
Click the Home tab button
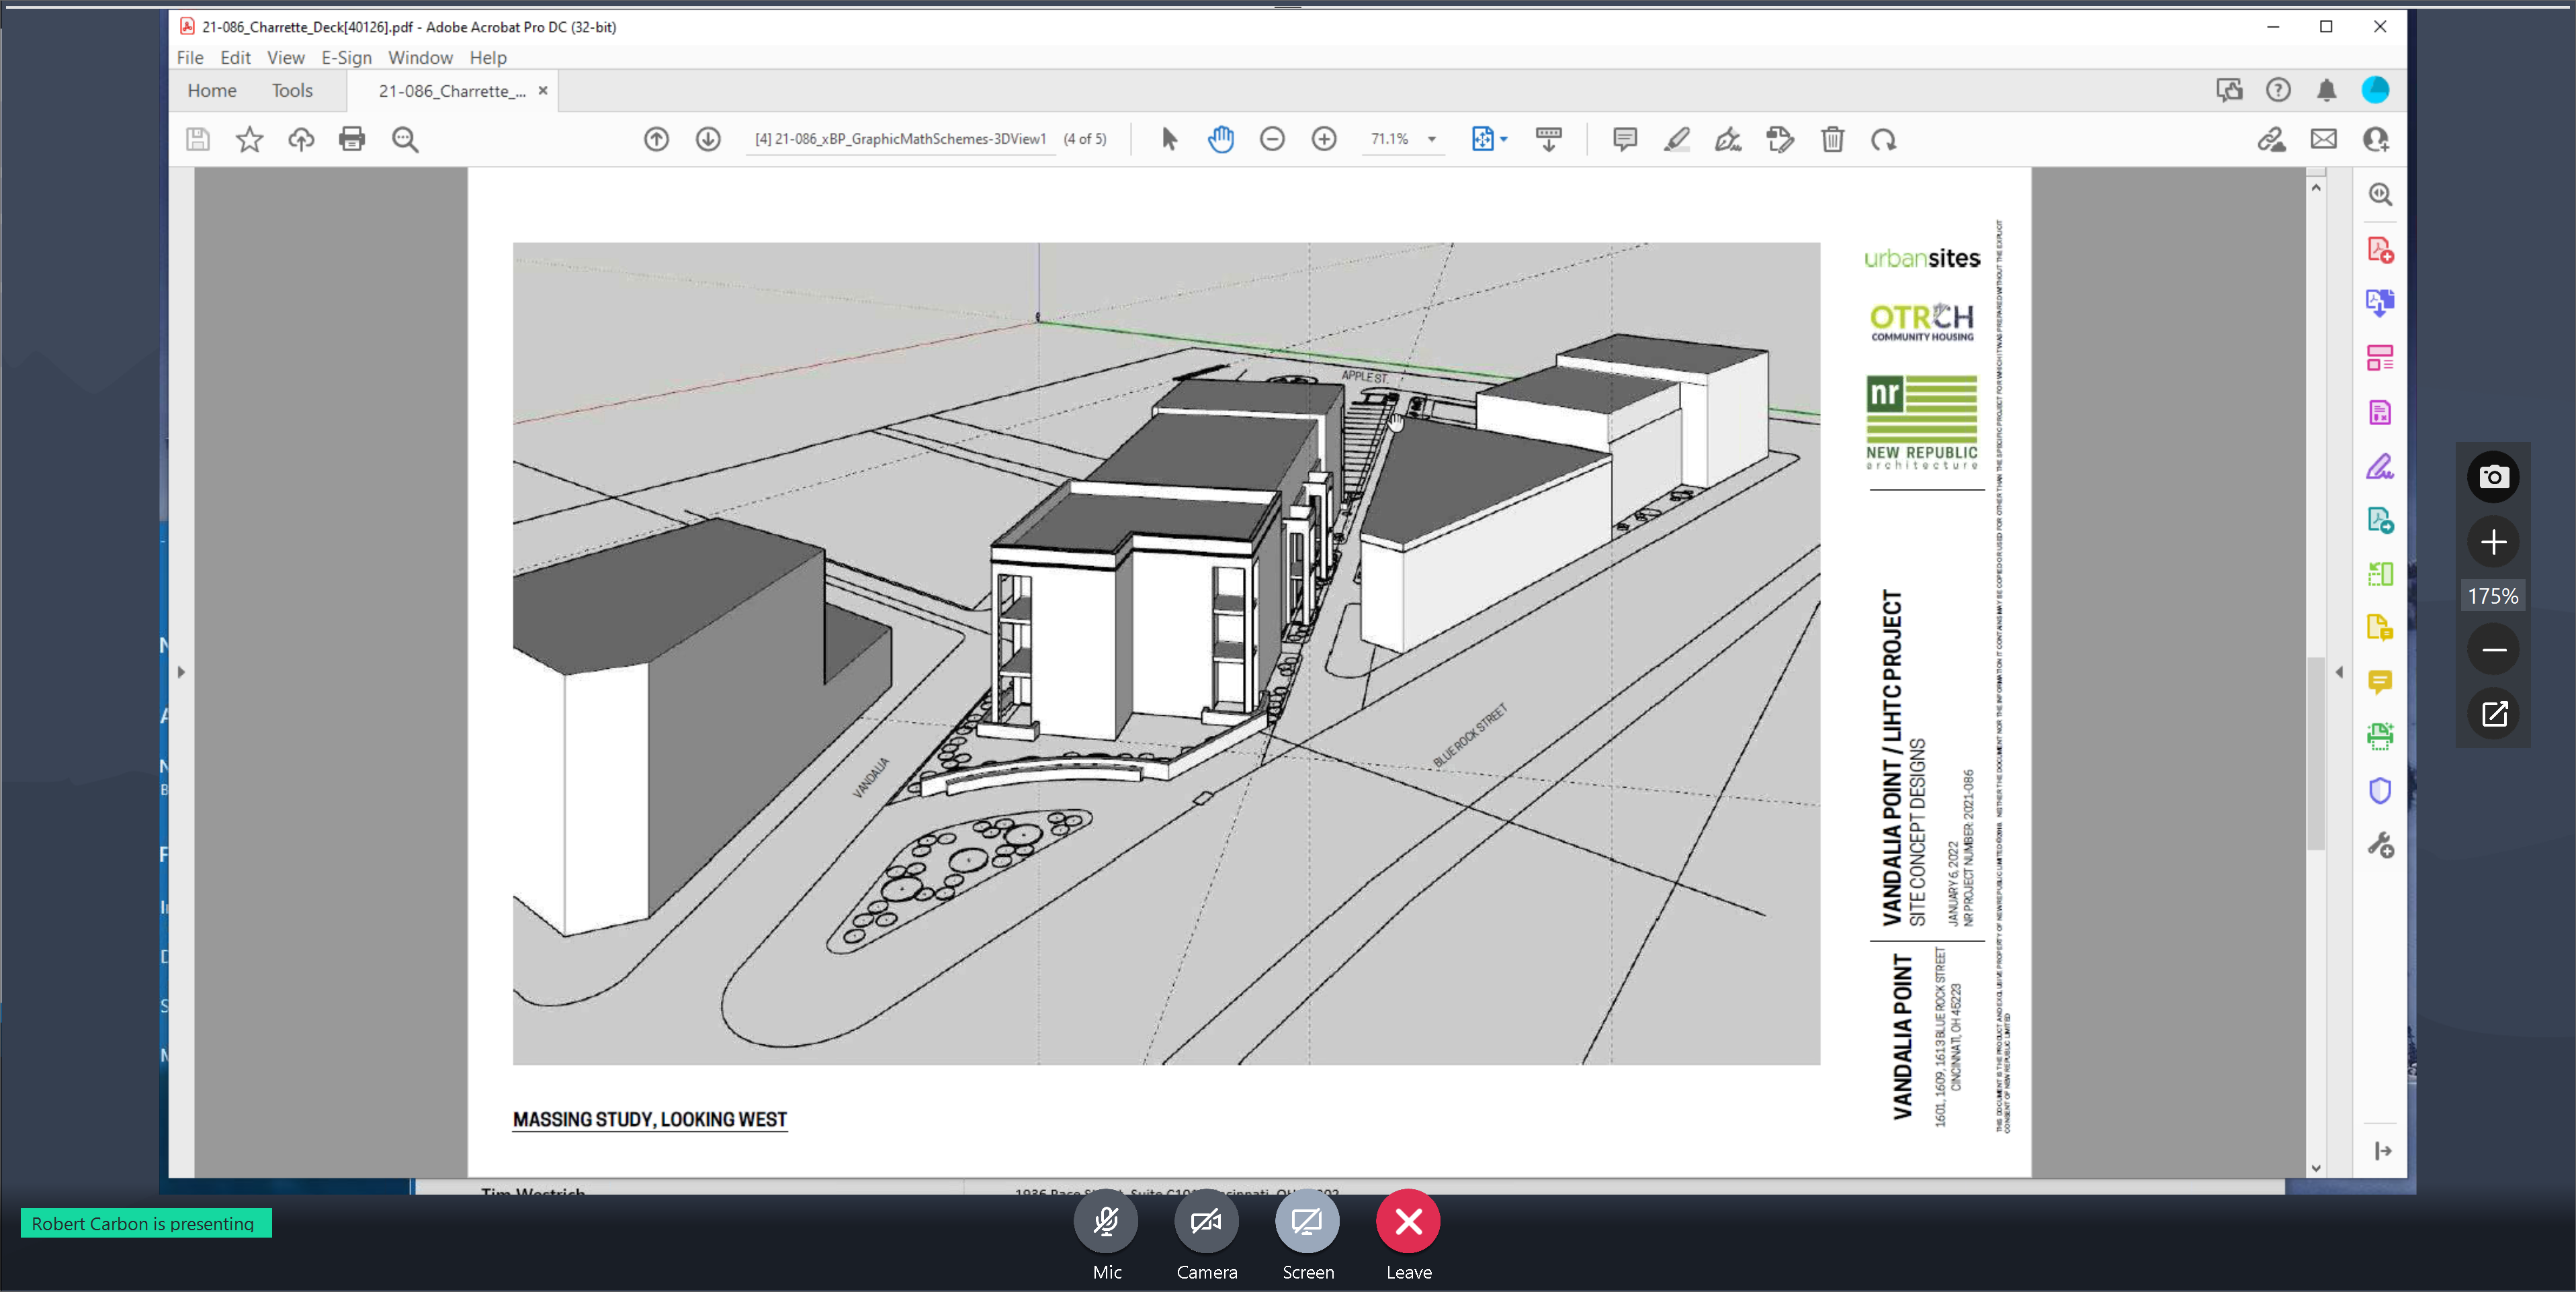[212, 91]
